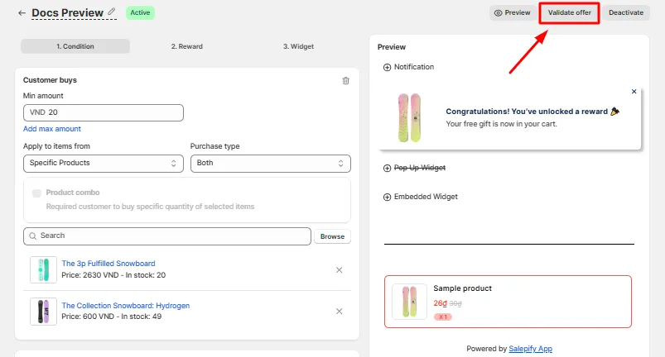Open the Salepify App link
This screenshot has height=357, width=665.
coord(531,349)
